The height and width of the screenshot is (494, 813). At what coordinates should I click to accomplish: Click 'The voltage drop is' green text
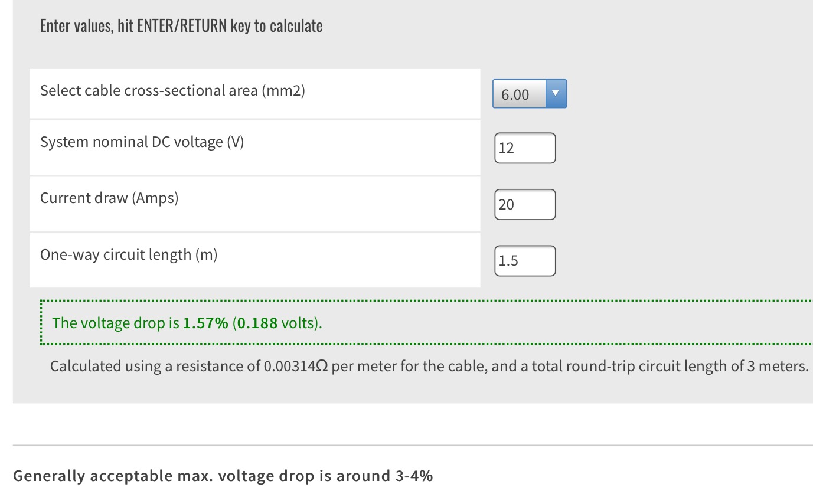coord(116,323)
